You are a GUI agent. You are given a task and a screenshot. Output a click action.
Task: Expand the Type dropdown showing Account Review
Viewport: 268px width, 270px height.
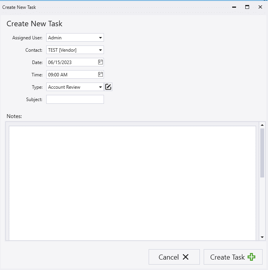tap(100, 87)
